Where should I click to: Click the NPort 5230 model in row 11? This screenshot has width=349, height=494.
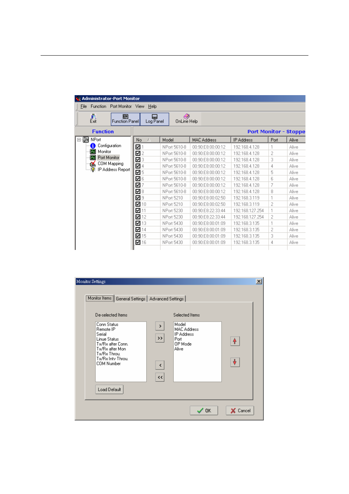coord(173,211)
